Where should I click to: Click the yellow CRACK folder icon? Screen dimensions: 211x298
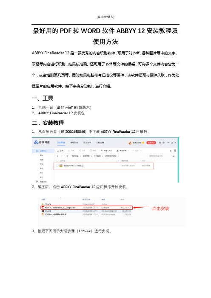(43, 204)
